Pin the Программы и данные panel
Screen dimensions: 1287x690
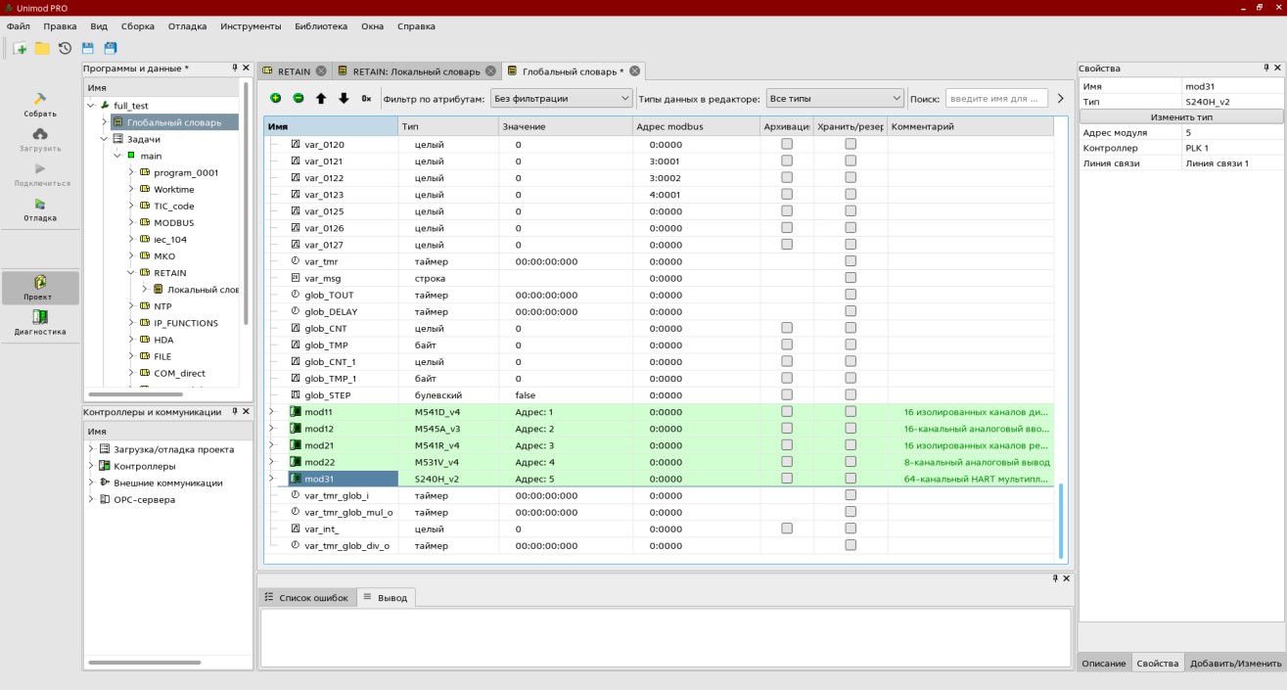[235, 69]
